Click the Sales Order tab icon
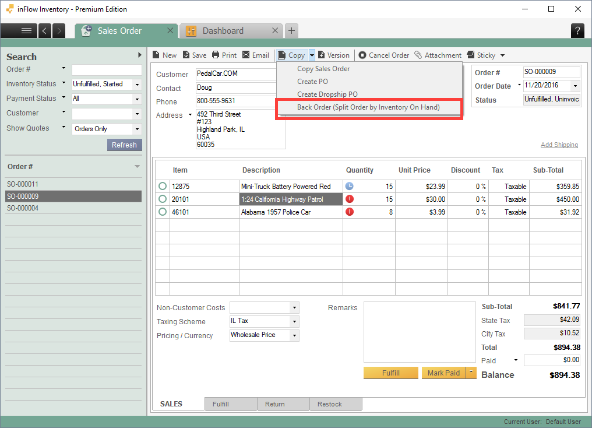Viewport: 592px width, 428px height. tap(86, 30)
